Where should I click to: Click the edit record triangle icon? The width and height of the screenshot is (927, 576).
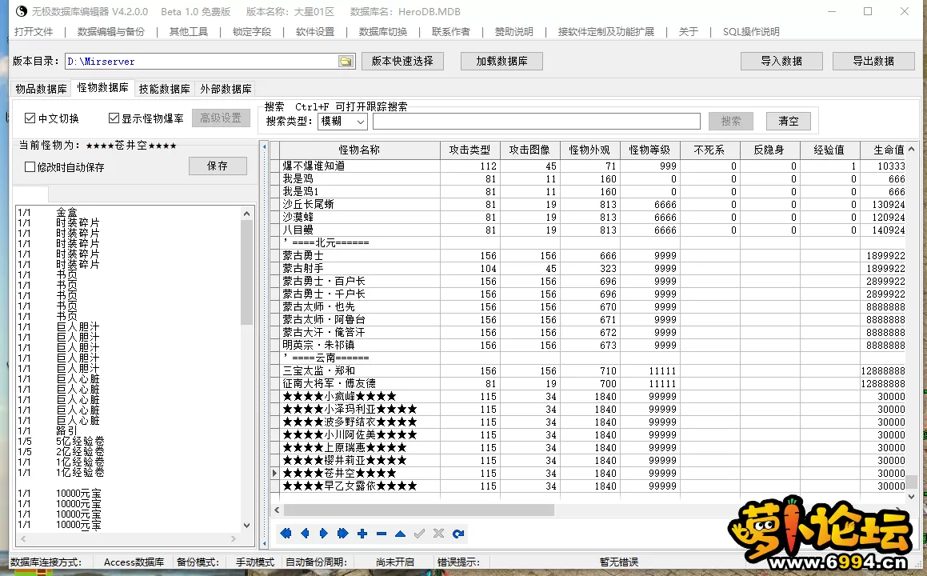(x=400, y=534)
